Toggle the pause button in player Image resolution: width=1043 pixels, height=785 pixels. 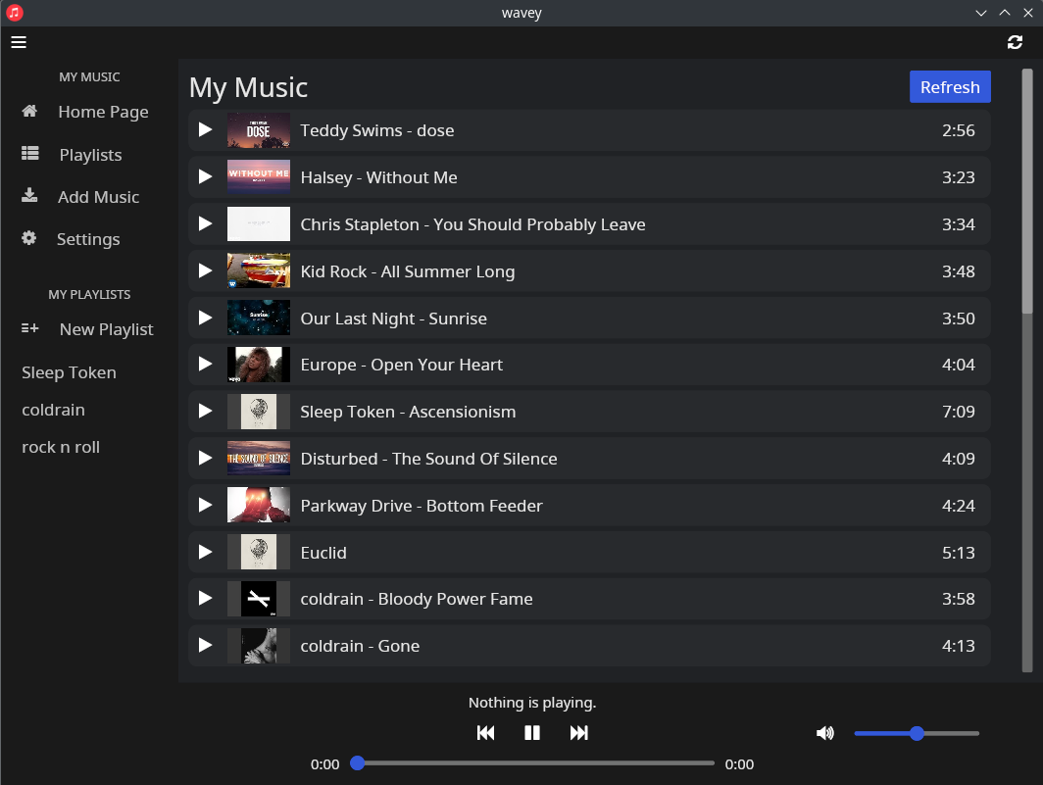point(532,733)
